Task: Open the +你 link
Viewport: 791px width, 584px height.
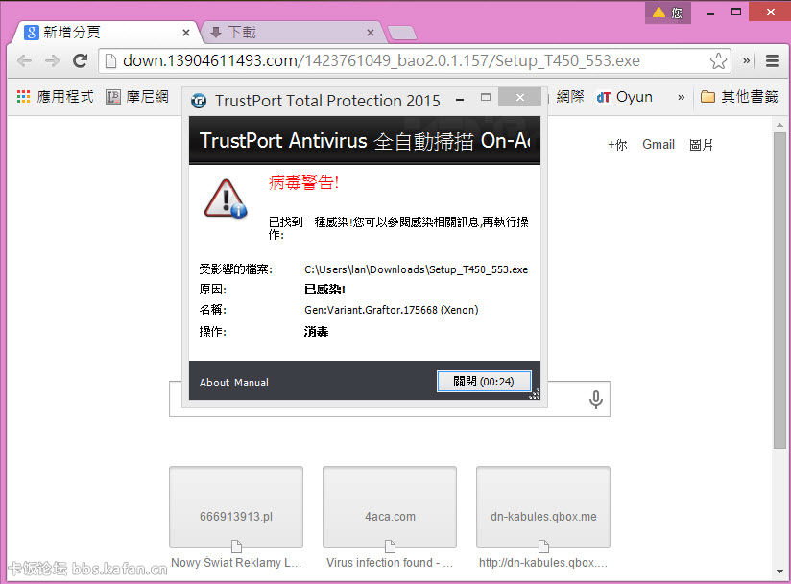Action: [x=617, y=145]
